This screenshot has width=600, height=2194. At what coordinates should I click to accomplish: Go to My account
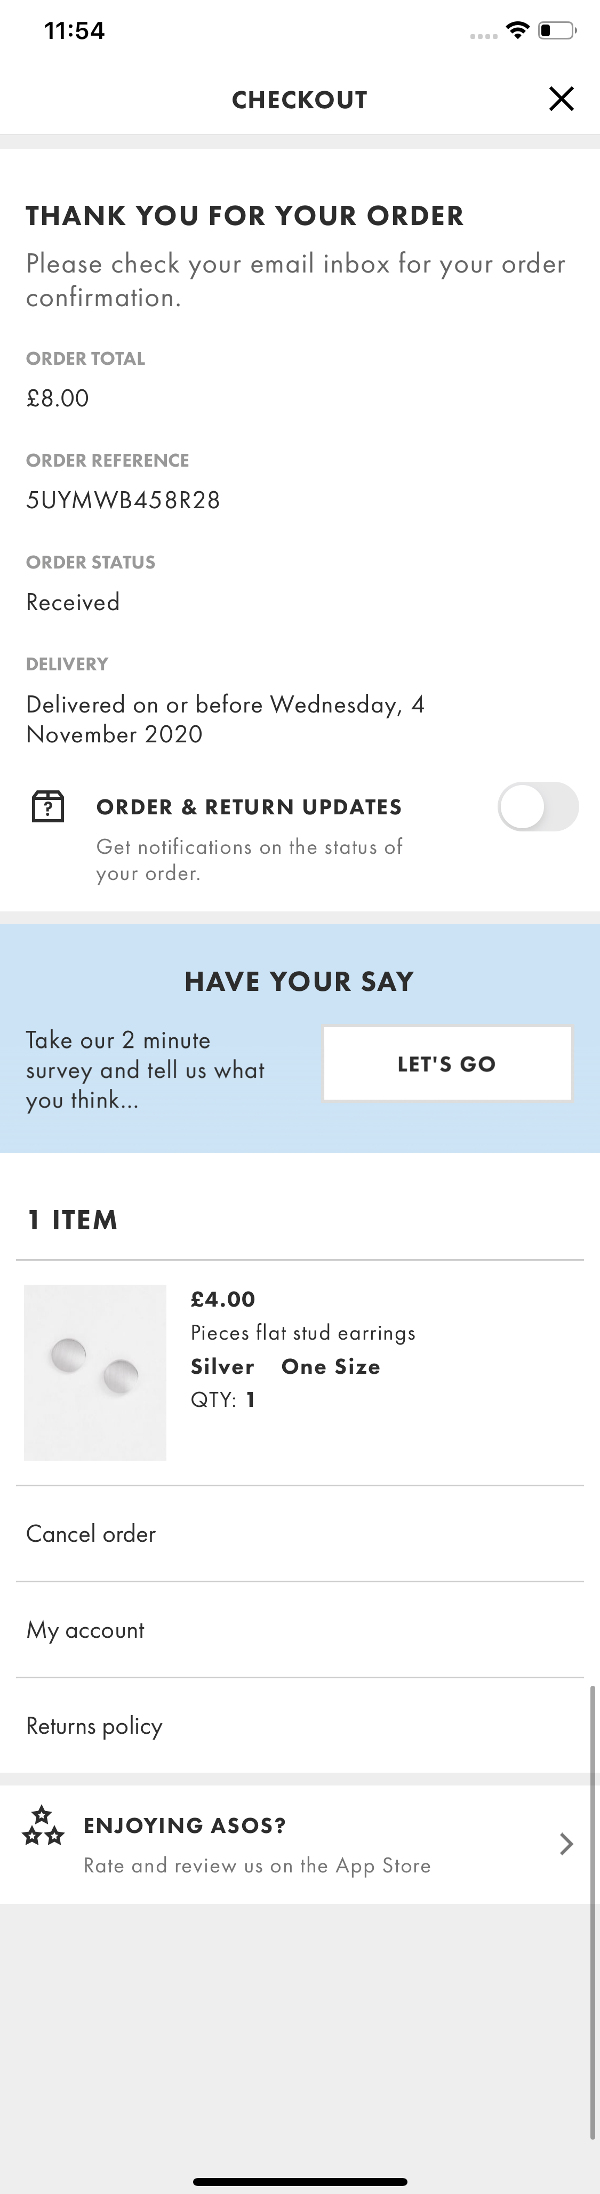(84, 1629)
